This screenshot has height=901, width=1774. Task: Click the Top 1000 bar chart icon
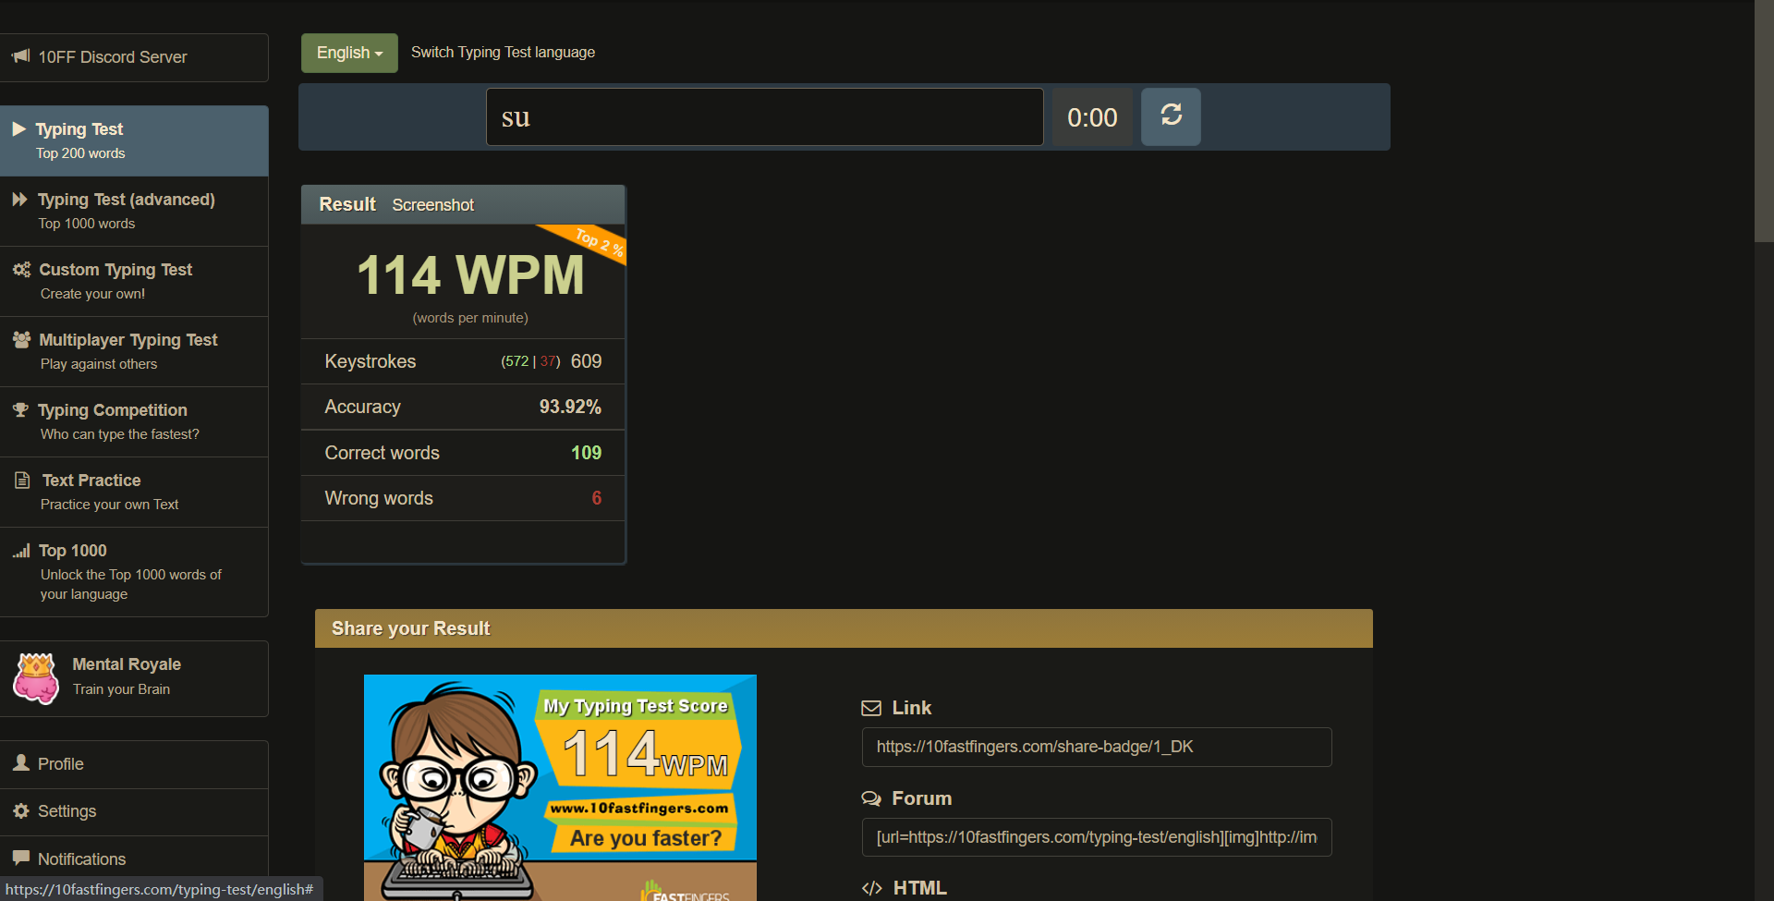point(21,551)
